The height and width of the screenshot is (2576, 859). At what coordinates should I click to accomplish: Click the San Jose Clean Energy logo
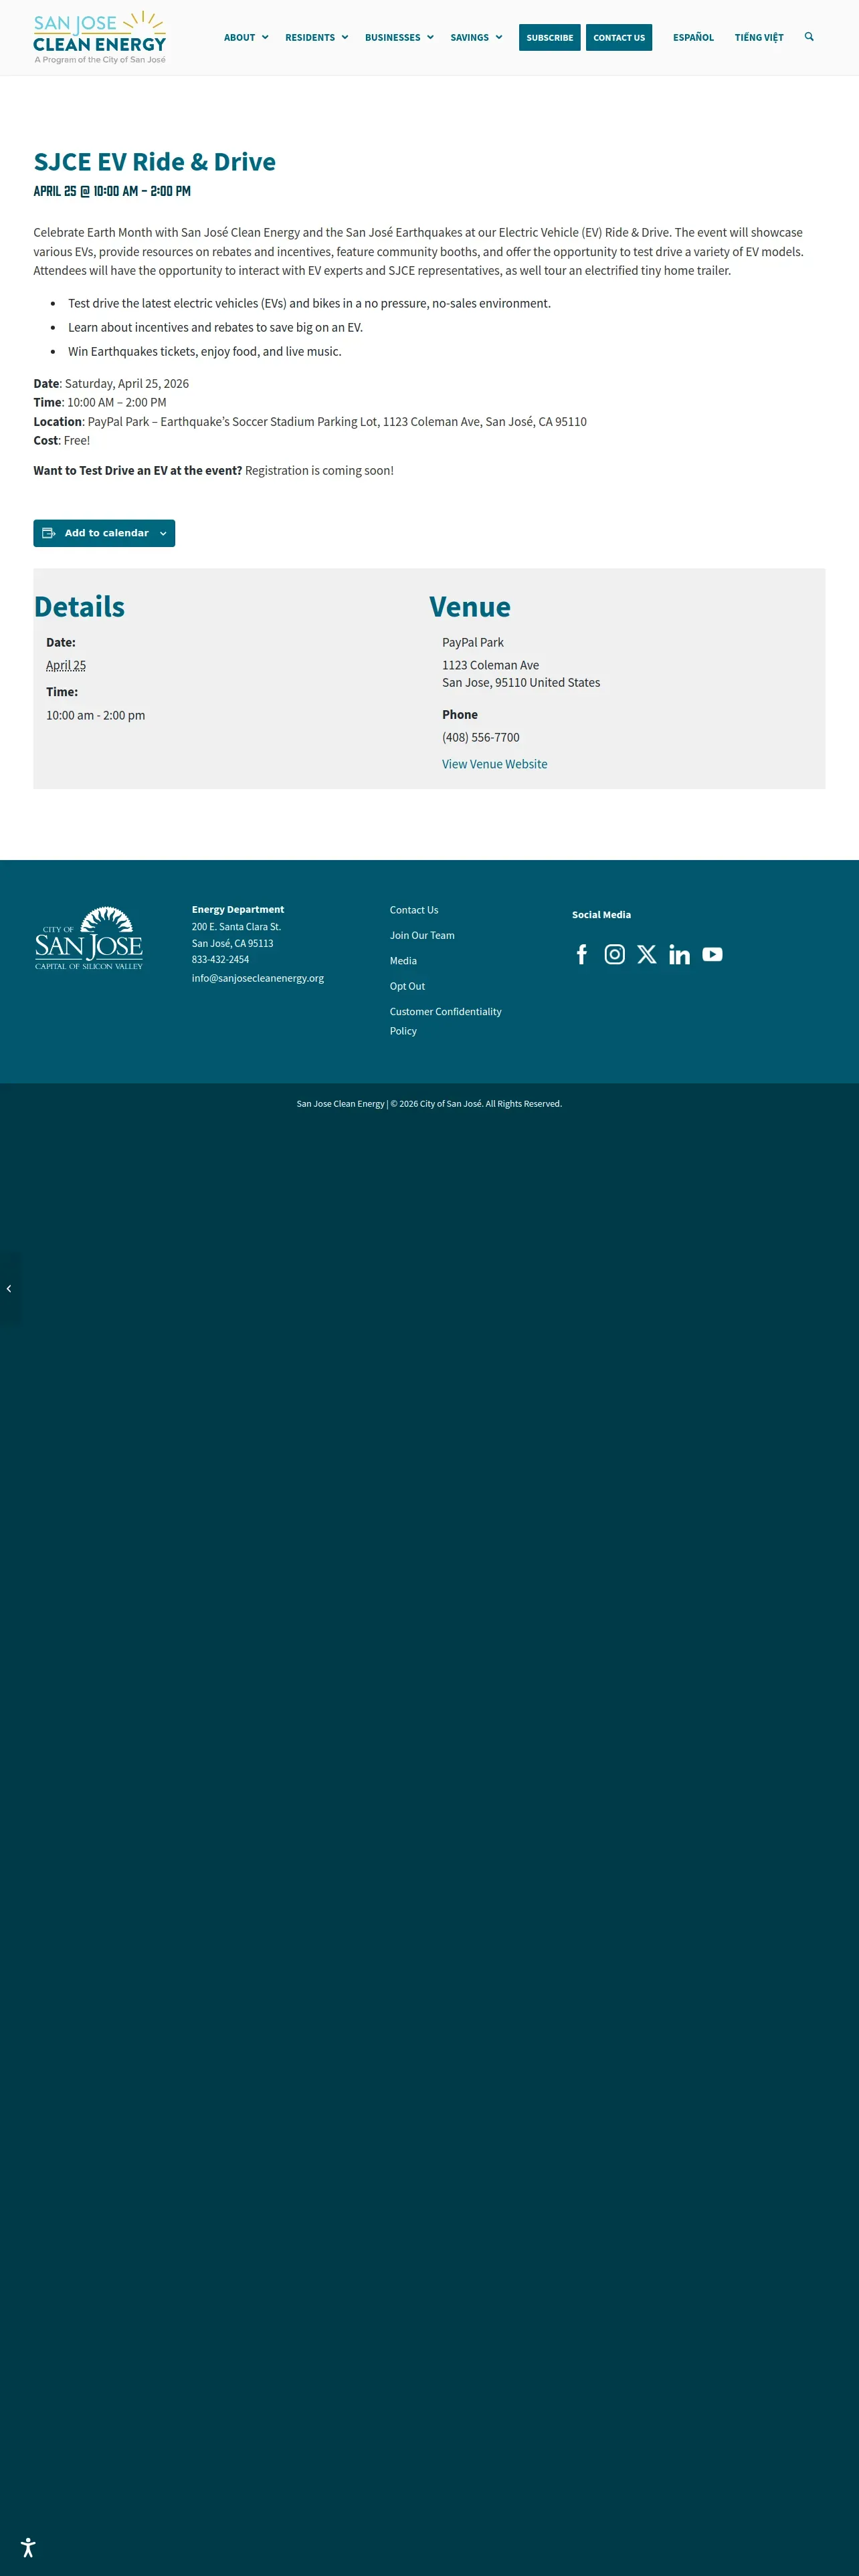100,38
